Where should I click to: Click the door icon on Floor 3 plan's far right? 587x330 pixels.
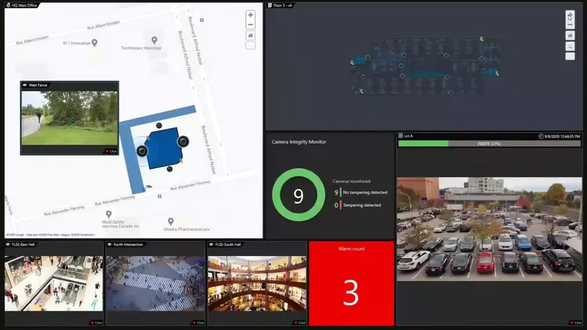(497, 73)
